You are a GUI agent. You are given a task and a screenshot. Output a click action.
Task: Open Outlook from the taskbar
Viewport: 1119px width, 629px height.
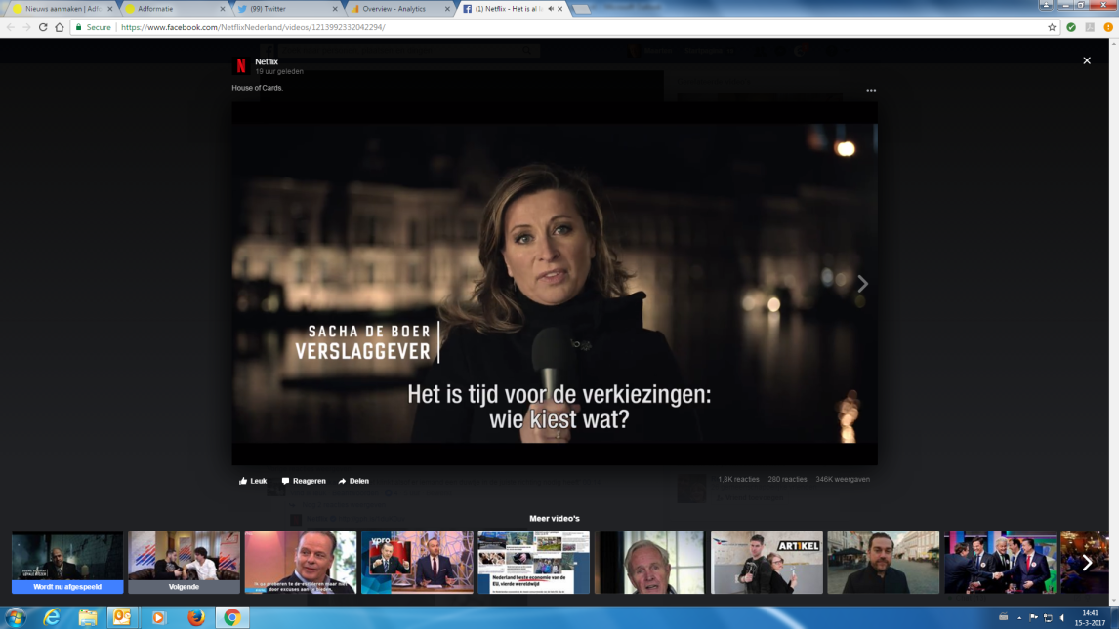pyautogui.click(x=122, y=617)
